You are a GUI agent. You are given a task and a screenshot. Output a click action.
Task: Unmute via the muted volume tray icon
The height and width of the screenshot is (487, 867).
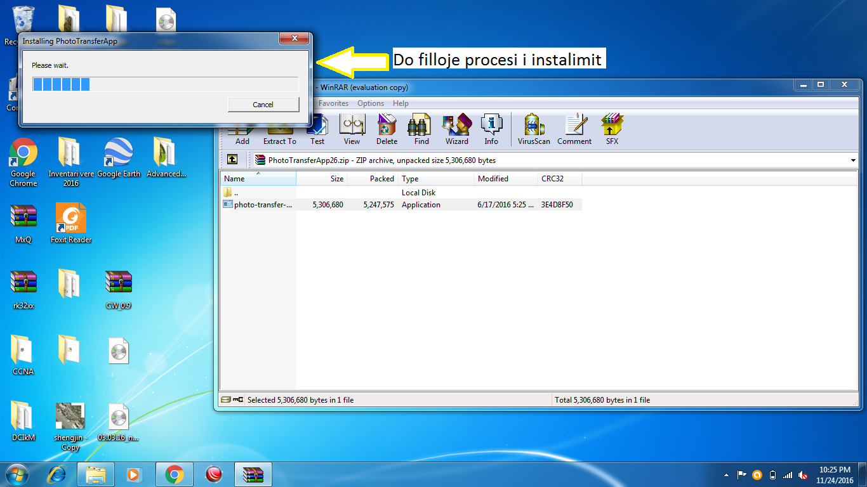click(803, 475)
